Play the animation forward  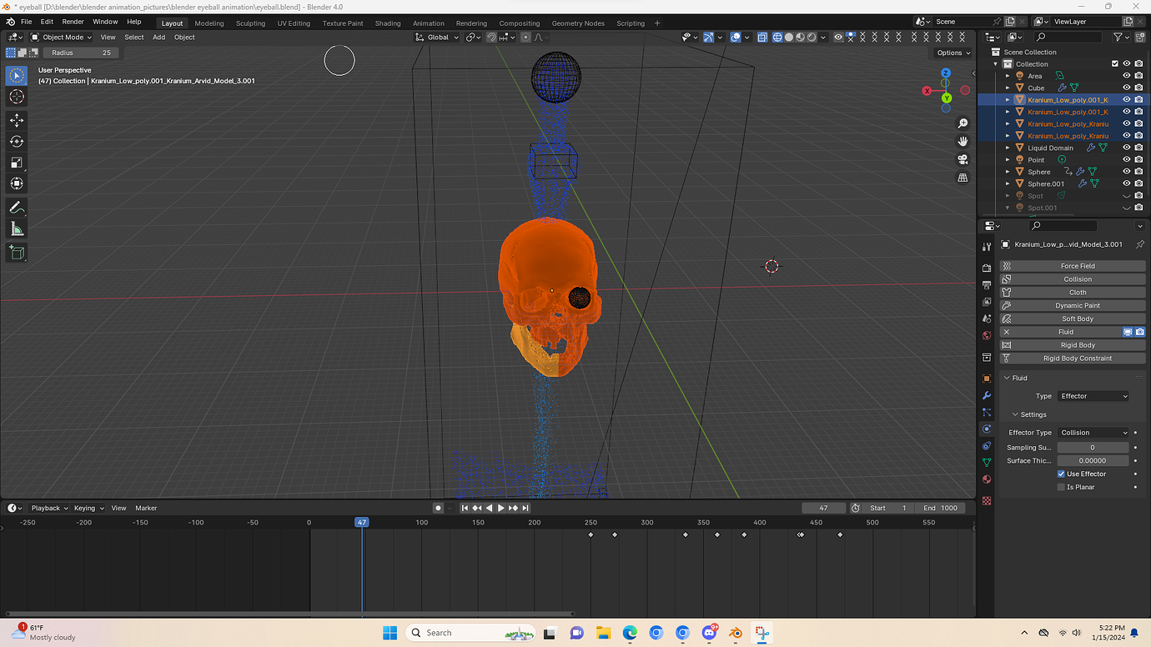click(500, 508)
